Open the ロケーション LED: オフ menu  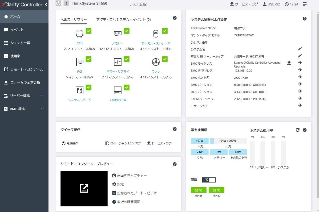tap(123, 143)
